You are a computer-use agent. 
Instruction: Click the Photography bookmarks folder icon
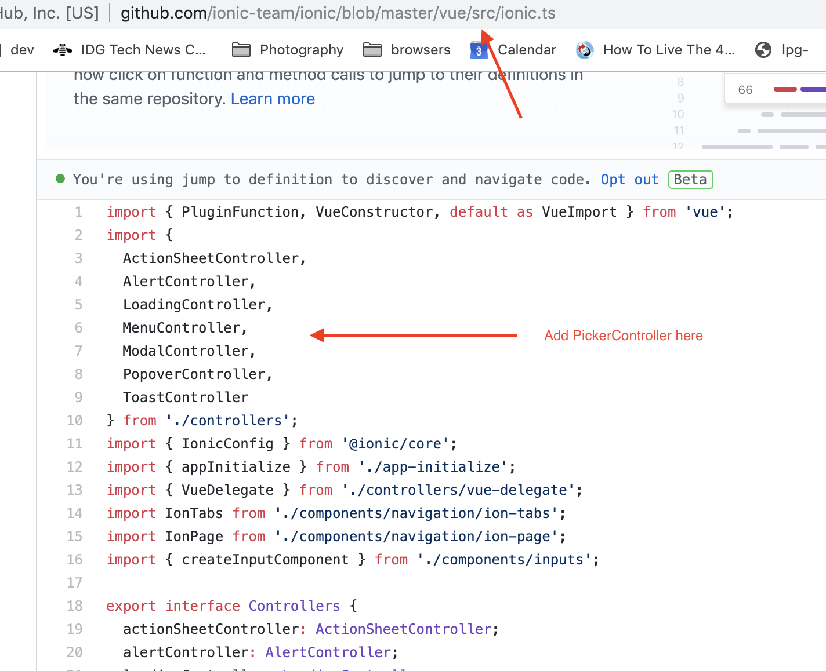click(241, 50)
